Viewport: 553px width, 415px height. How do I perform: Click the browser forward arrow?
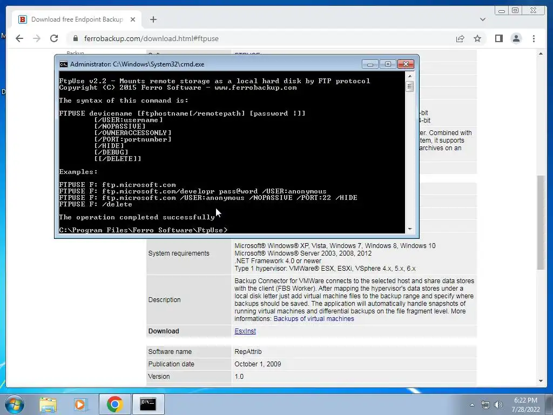click(37, 38)
